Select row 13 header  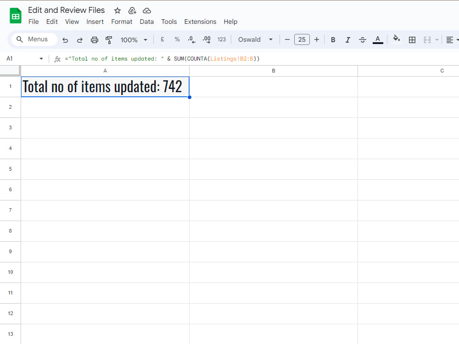tap(10, 334)
